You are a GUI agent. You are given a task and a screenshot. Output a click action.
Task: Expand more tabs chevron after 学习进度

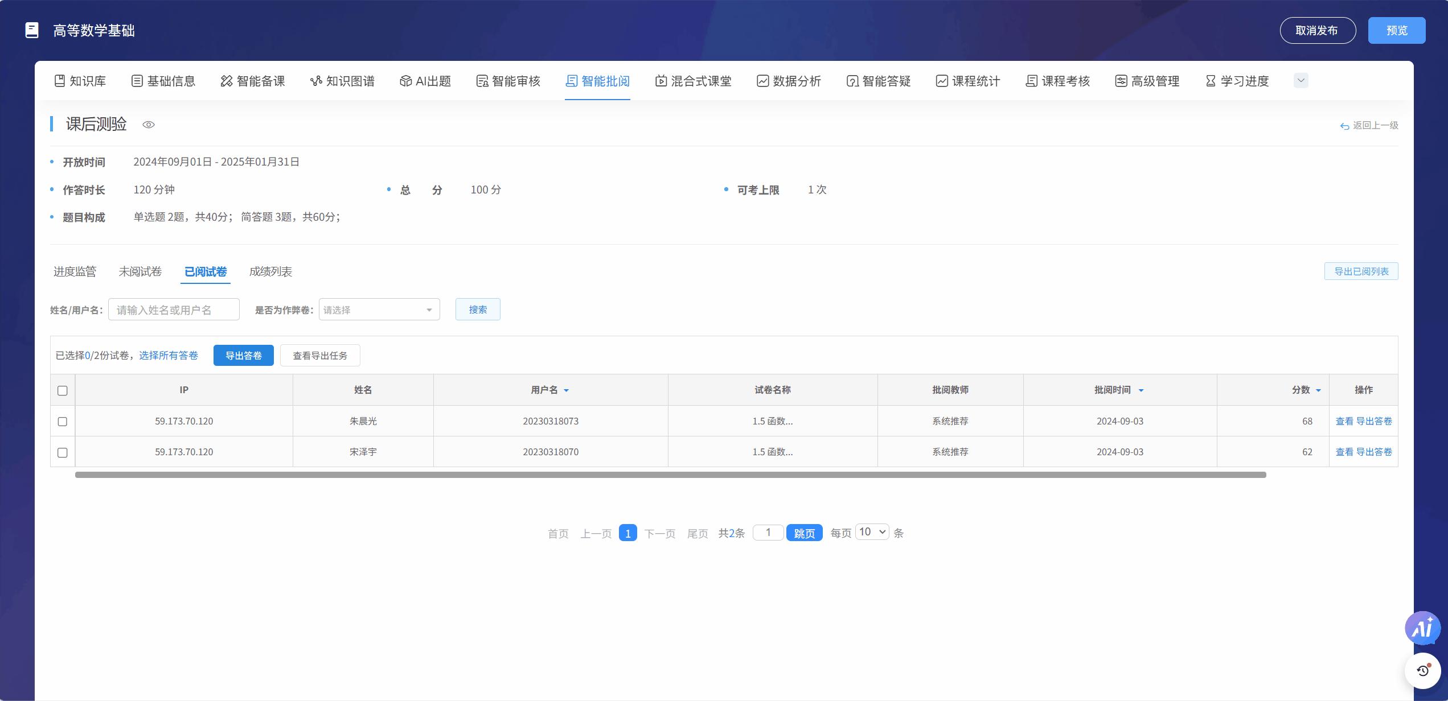point(1301,81)
